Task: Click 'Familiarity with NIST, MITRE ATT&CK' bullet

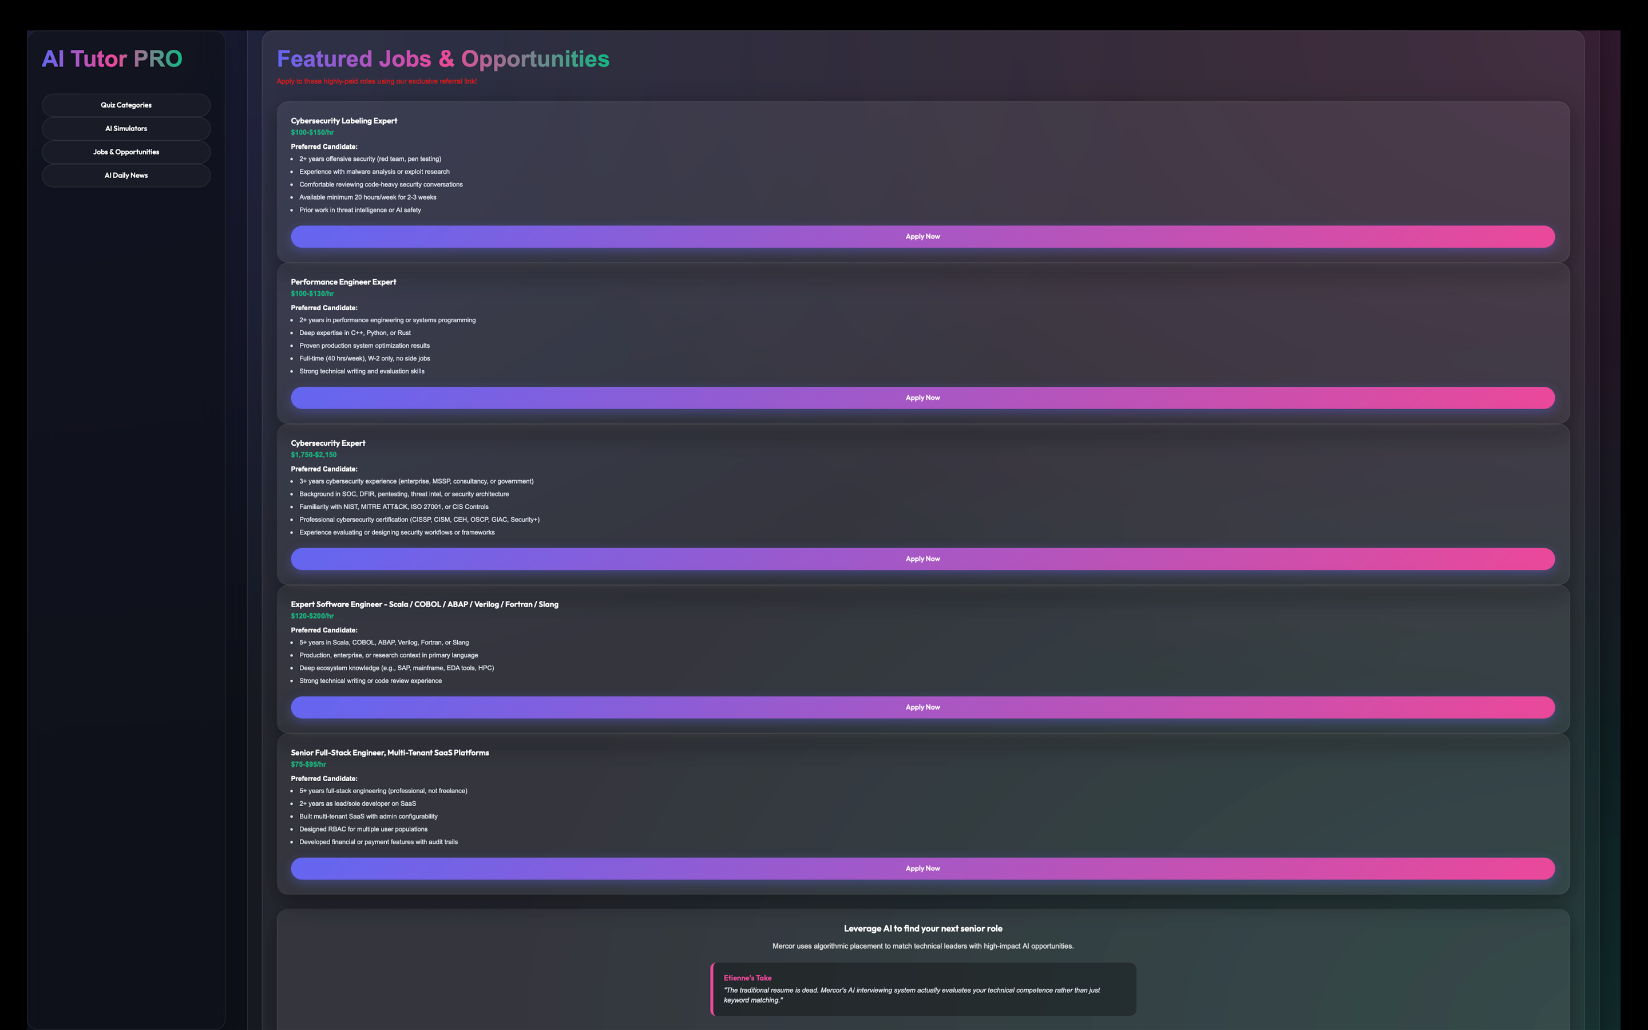Action: pos(394,507)
